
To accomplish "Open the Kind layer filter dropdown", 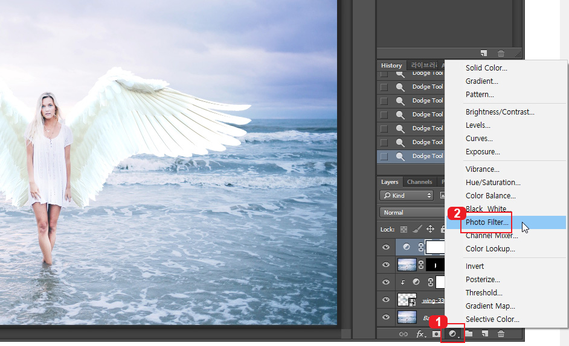I will click(407, 195).
